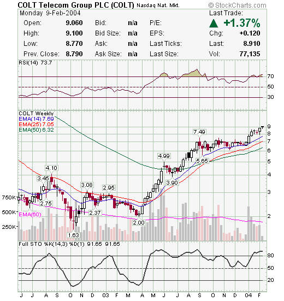Click the P/E label
This screenshot has height=301, width=284.
(156, 23)
